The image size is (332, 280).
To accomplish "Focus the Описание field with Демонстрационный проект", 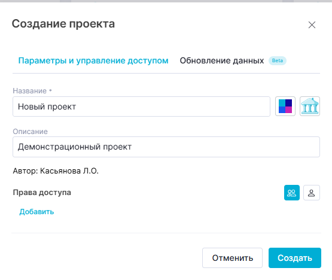I will pos(166,147).
